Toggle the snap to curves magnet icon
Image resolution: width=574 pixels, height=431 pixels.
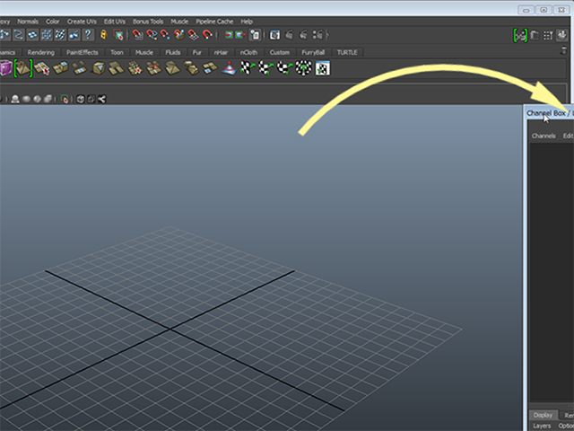(x=152, y=35)
